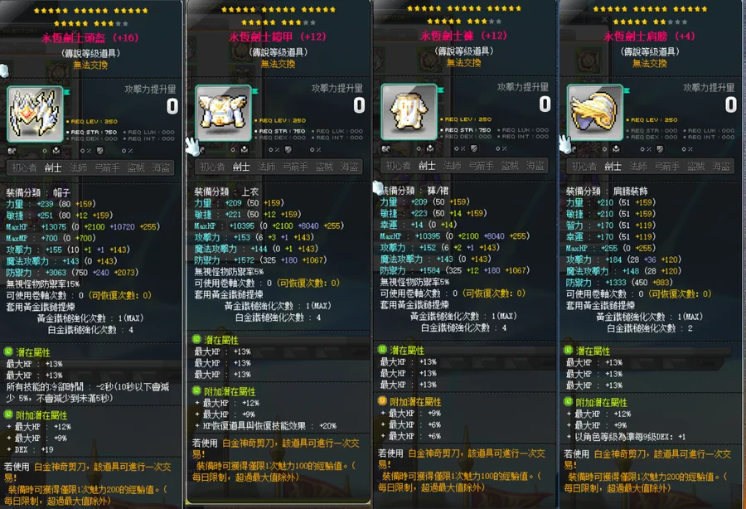
Task: Click the crown growth icon below shoulder image
Action: coord(616,149)
